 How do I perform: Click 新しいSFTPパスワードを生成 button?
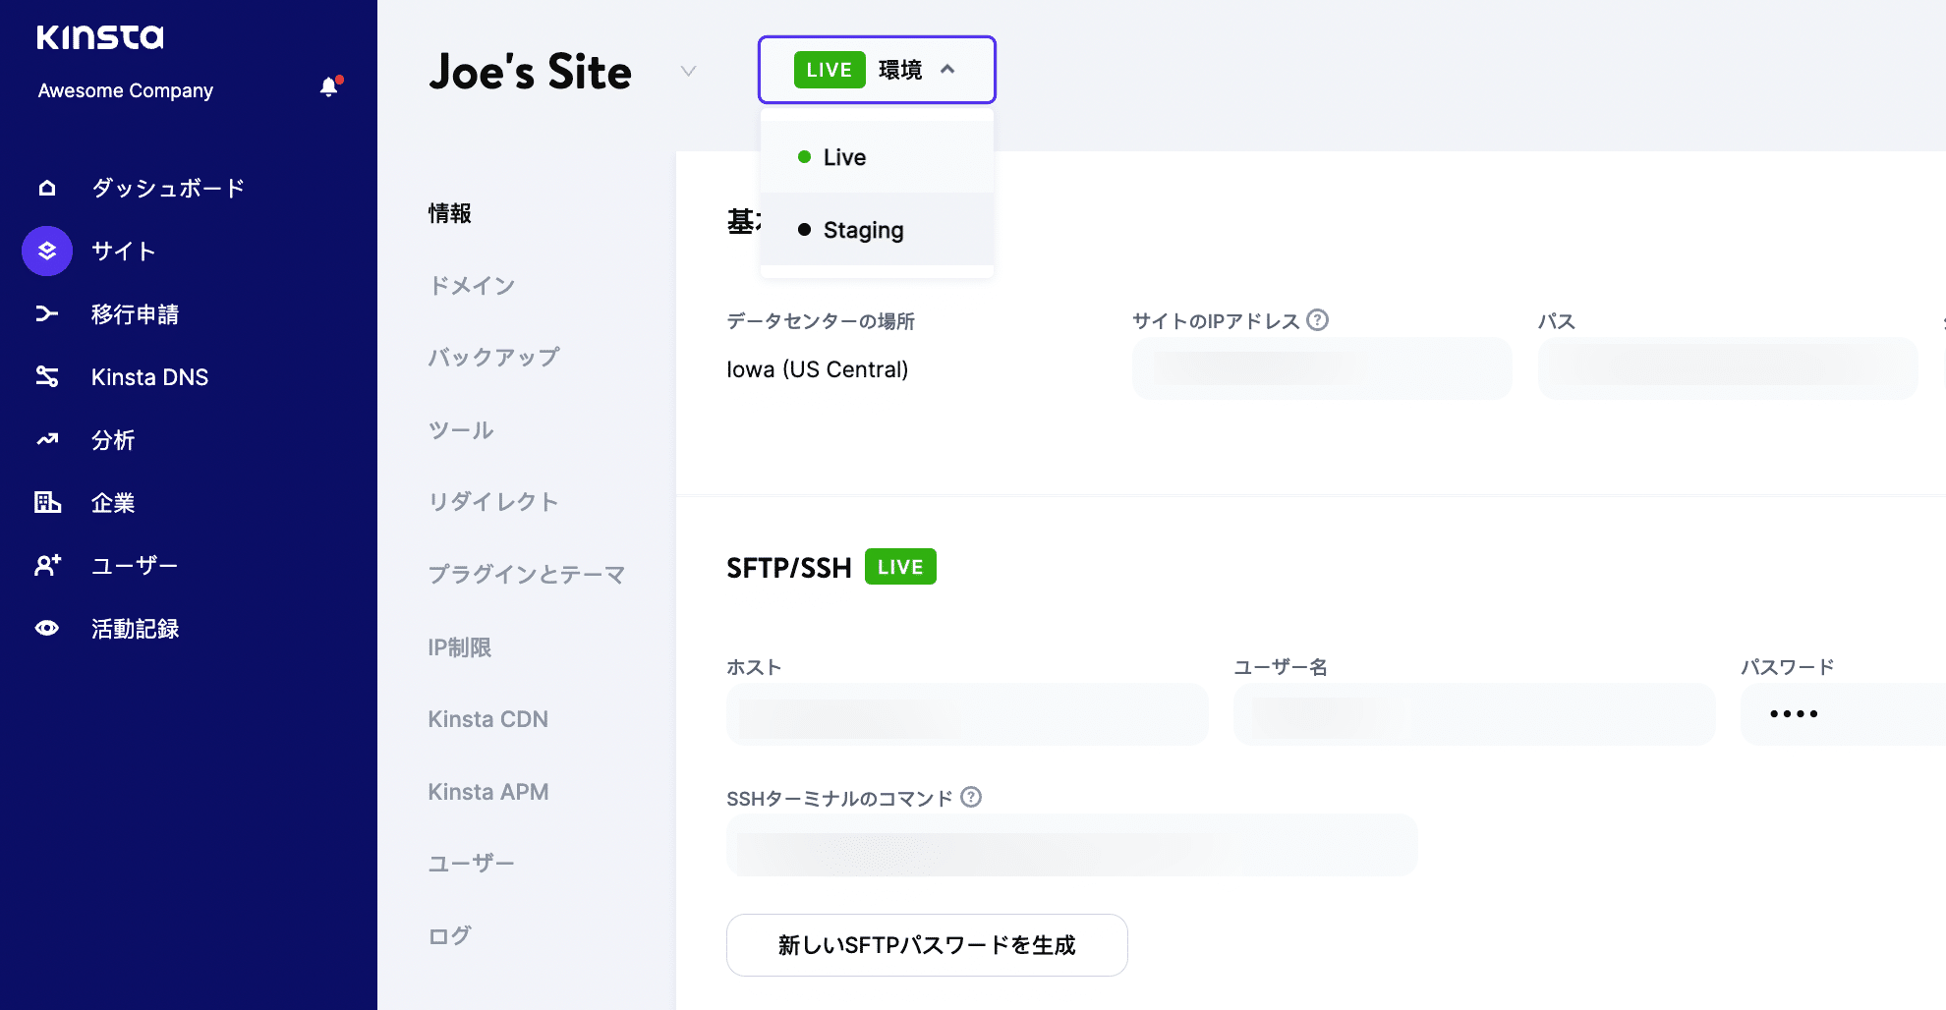pos(926,944)
